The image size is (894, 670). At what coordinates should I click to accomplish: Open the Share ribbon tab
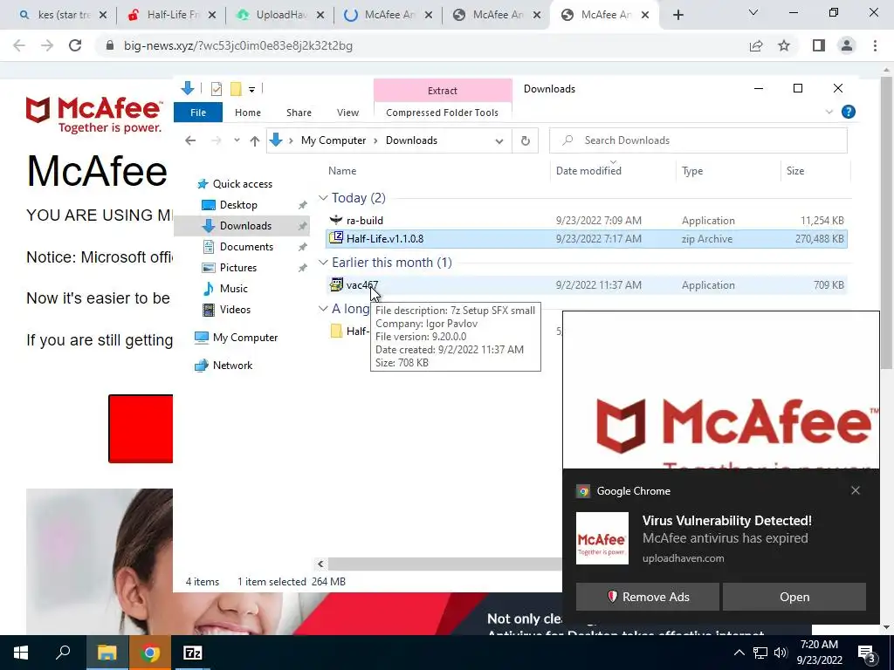pyautogui.click(x=299, y=113)
